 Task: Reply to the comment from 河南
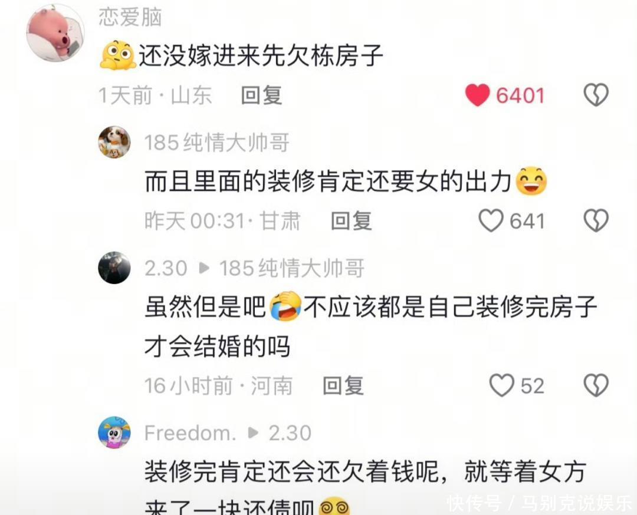click(x=343, y=385)
